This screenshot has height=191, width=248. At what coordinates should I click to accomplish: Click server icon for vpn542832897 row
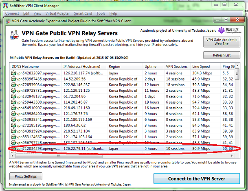pyautogui.click(x=13, y=73)
